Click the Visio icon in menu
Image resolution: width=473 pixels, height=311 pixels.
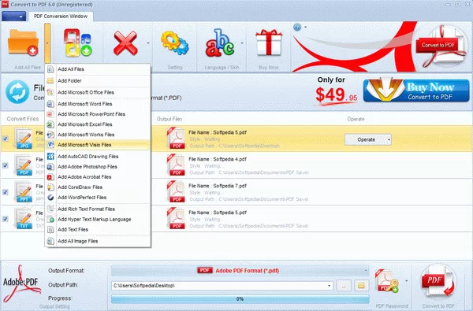[x=50, y=145]
